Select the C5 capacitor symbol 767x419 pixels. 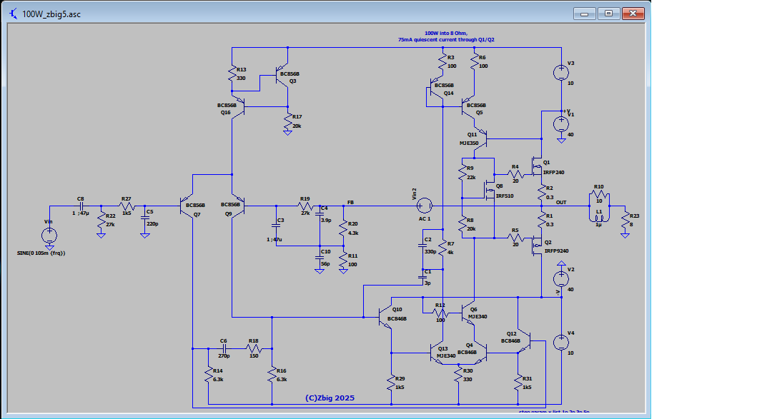(145, 218)
